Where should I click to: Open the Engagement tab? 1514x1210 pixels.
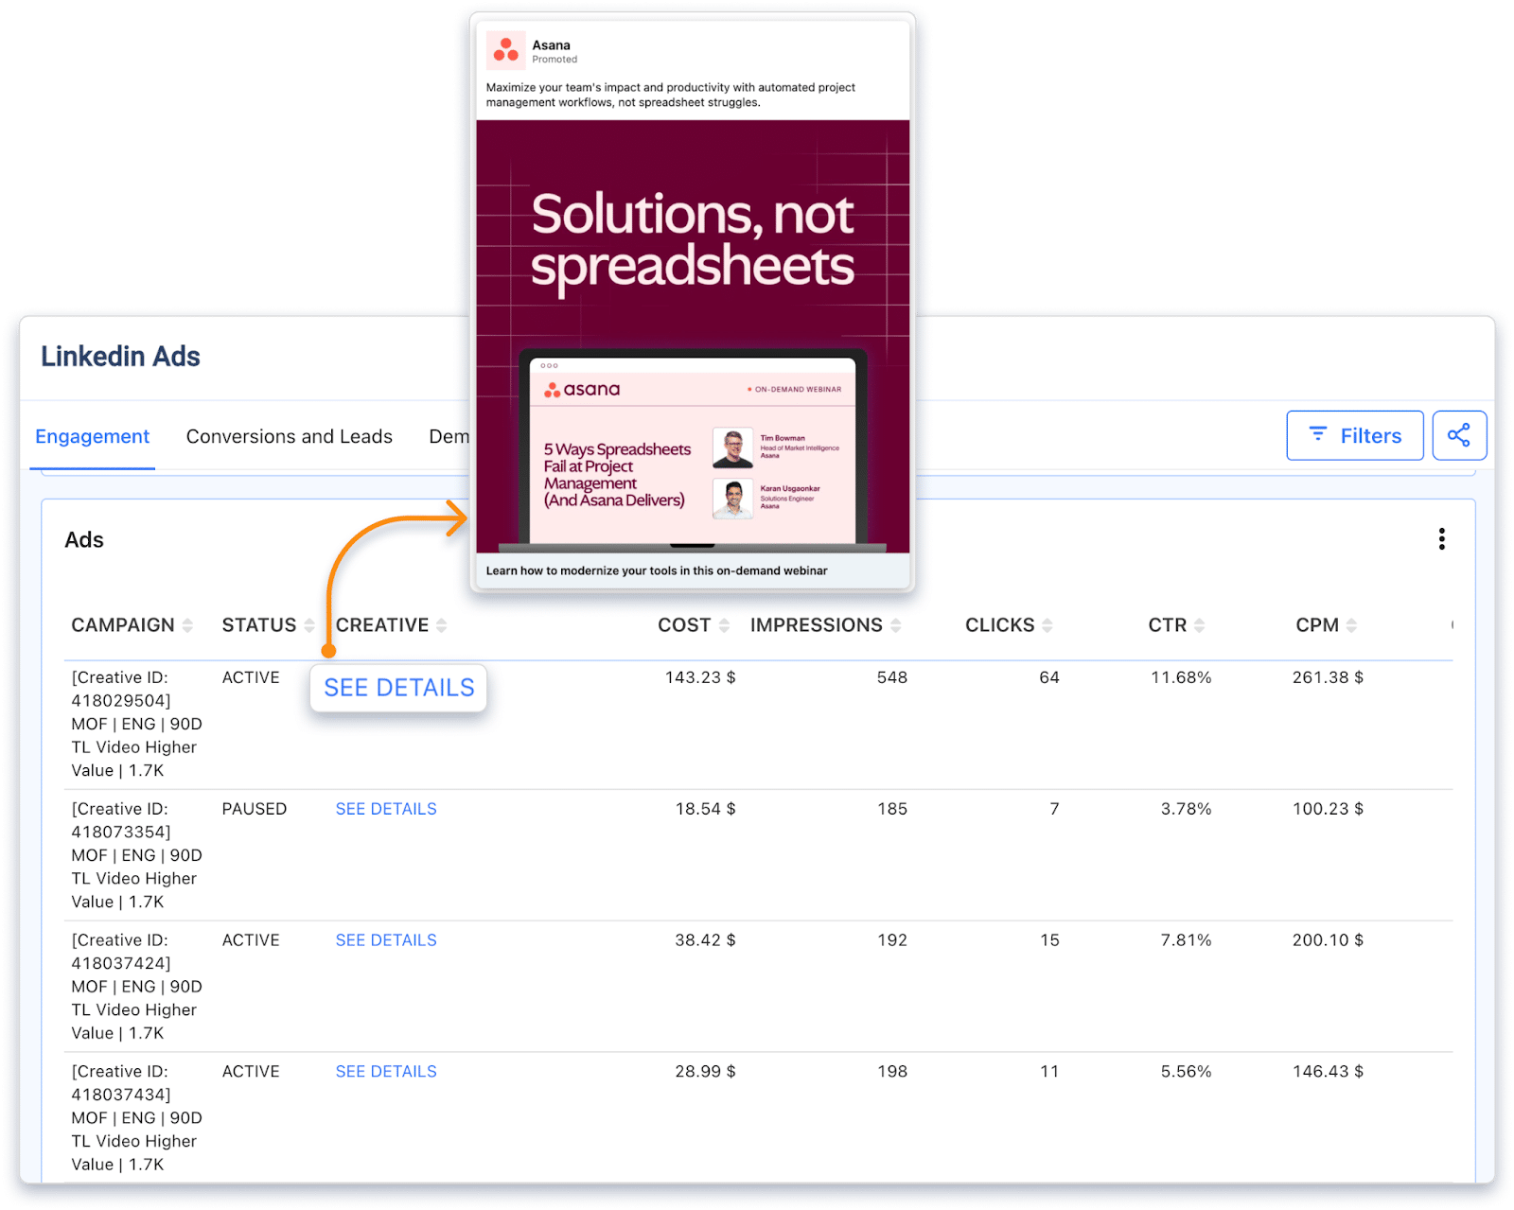click(92, 436)
